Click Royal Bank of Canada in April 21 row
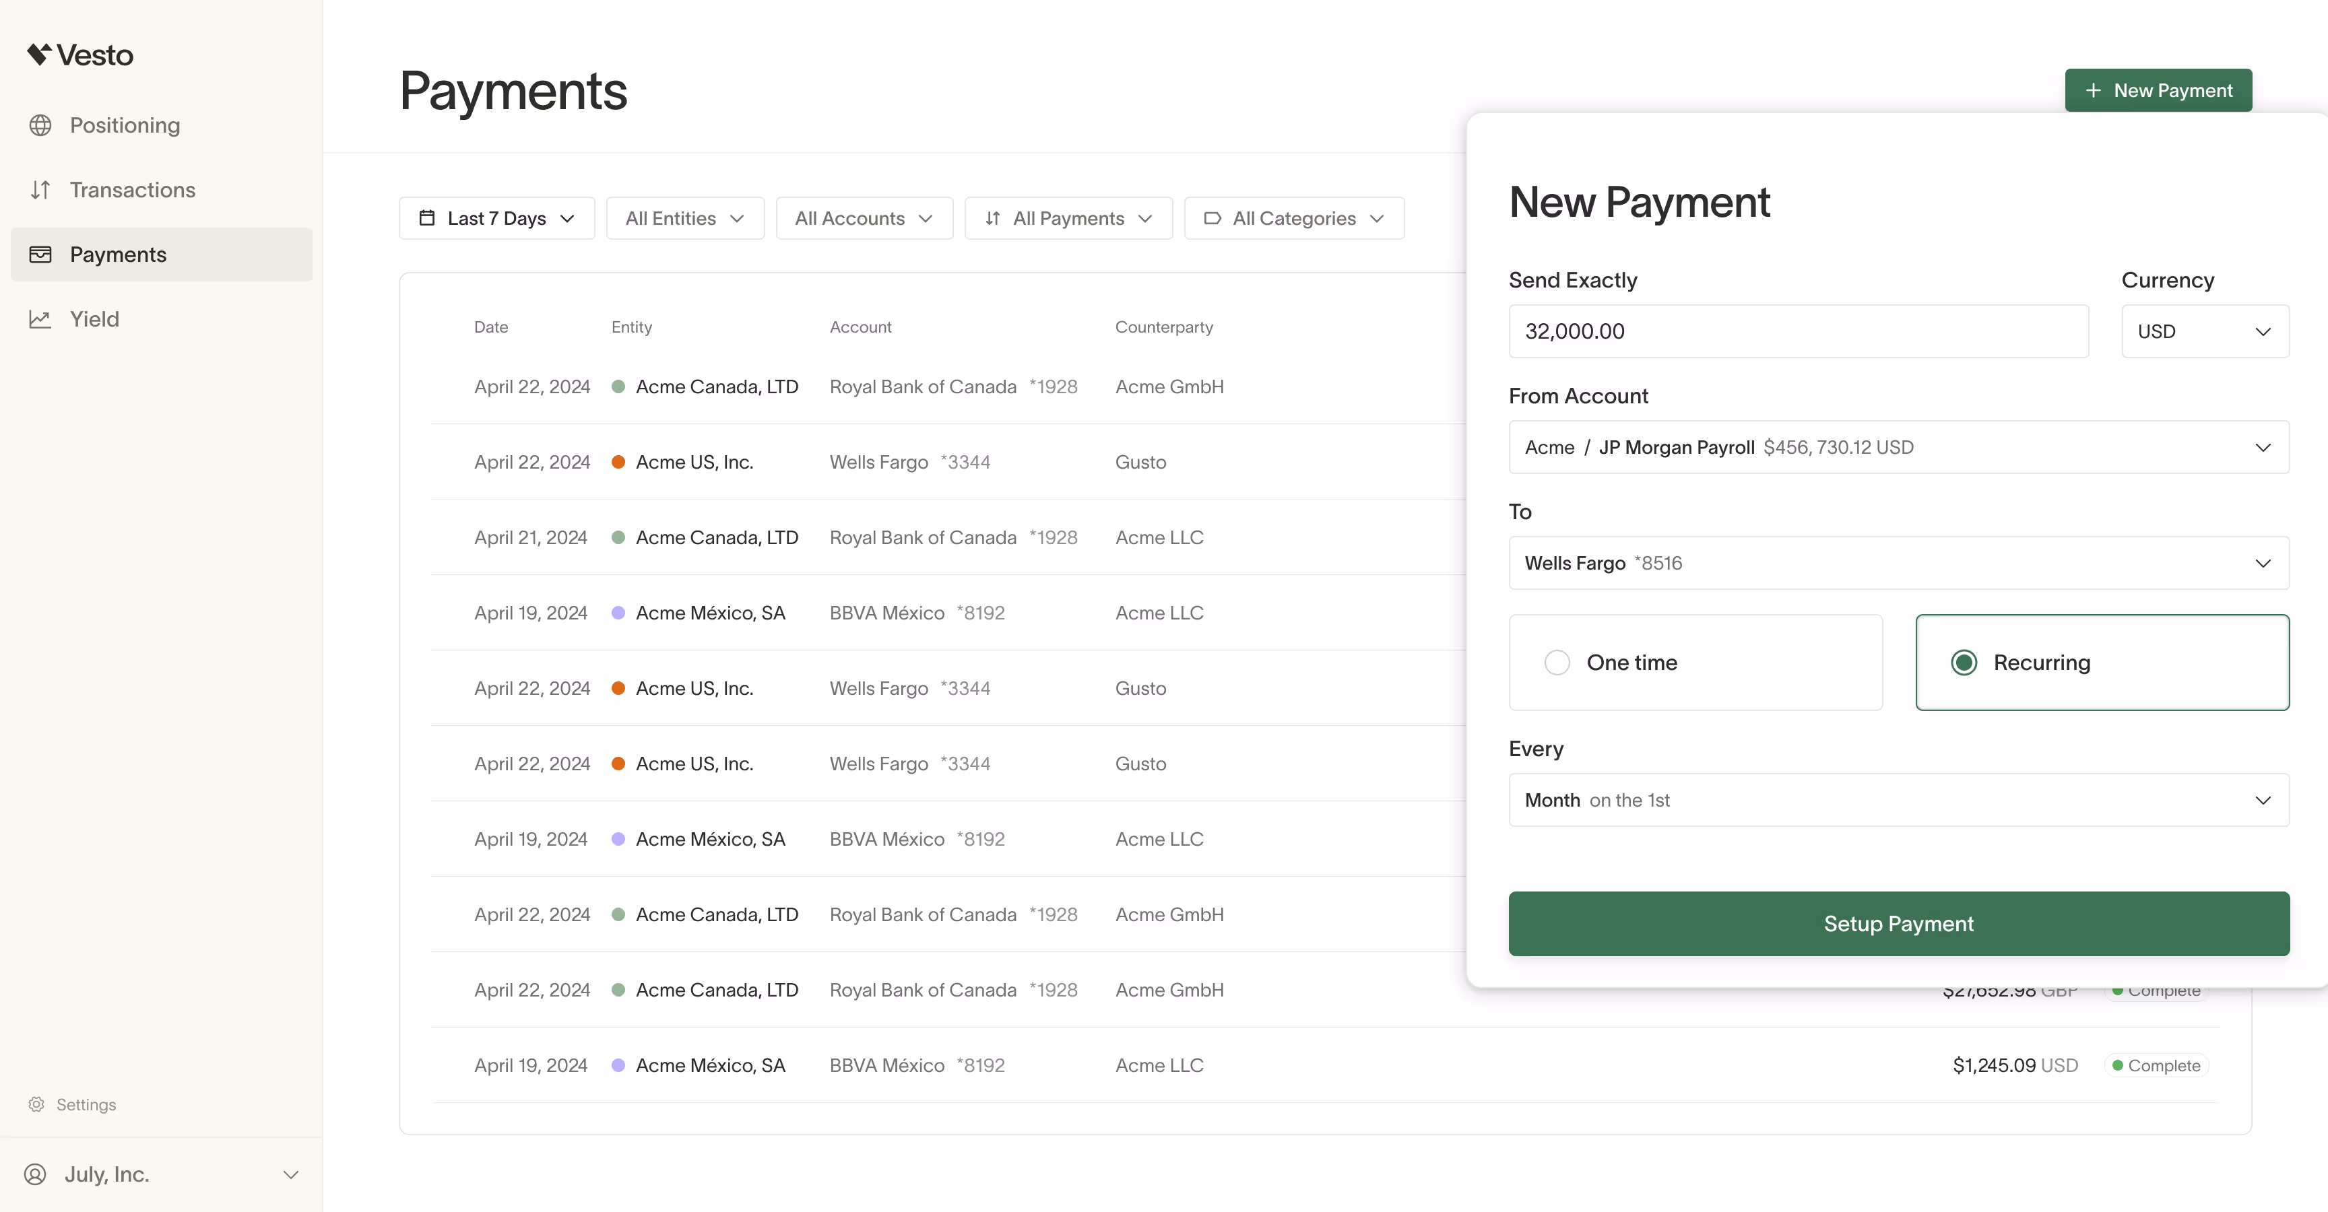The image size is (2328, 1212). click(x=923, y=537)
